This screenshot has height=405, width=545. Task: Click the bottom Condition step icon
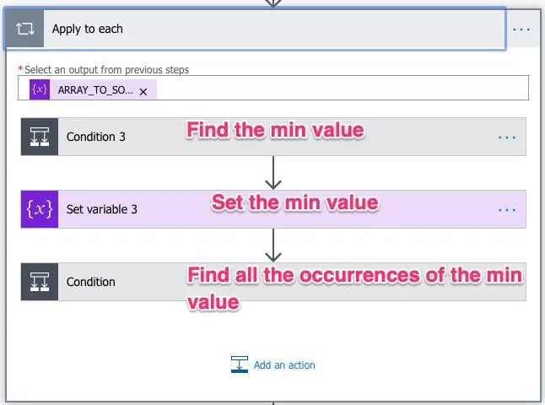[x=39, y=282]
